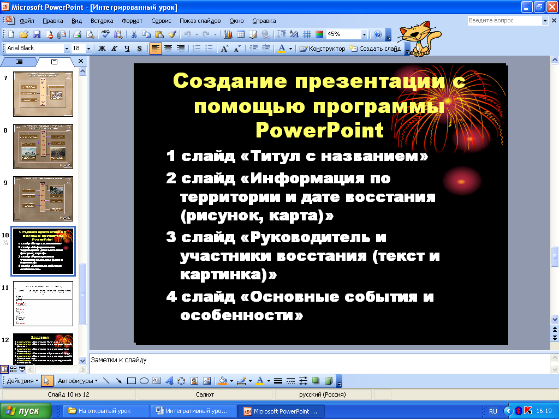Switch to Интегративный уро... Word taskbar button

(x=194, y=411)
